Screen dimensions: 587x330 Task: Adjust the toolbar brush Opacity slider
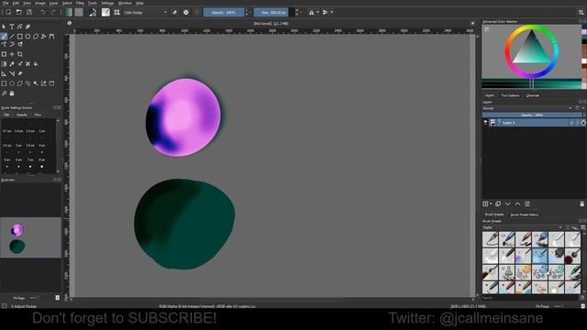[224, 12]
